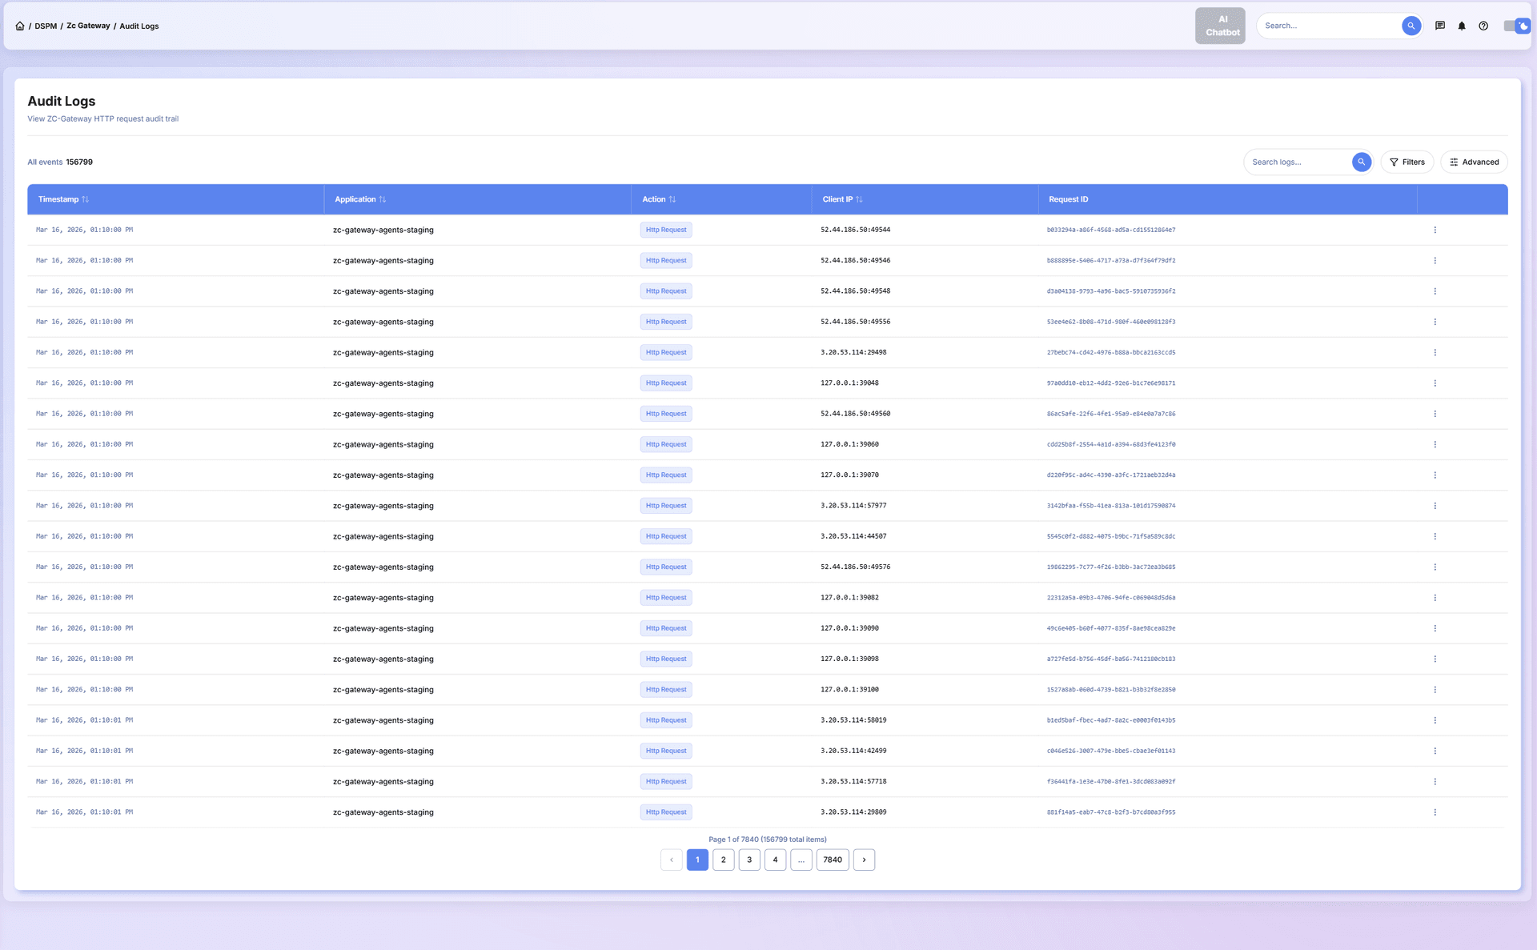Screen dimensions: 1537x950
Task: Open row menu for IP 3.20.53.114:42499
Action: tap(1435, 751)
